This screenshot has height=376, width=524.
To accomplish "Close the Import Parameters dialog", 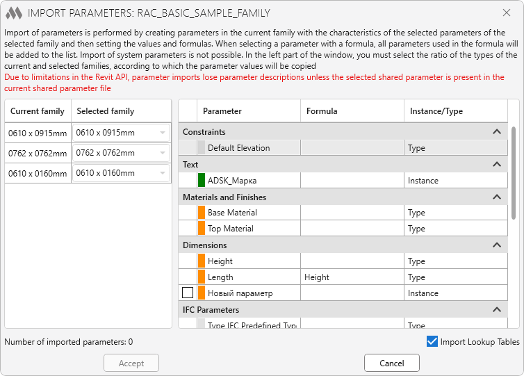I will click(x=507, y=13).
